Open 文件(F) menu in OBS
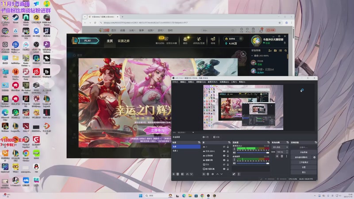Viewport: 354px width, 199px height. point(175,82)
